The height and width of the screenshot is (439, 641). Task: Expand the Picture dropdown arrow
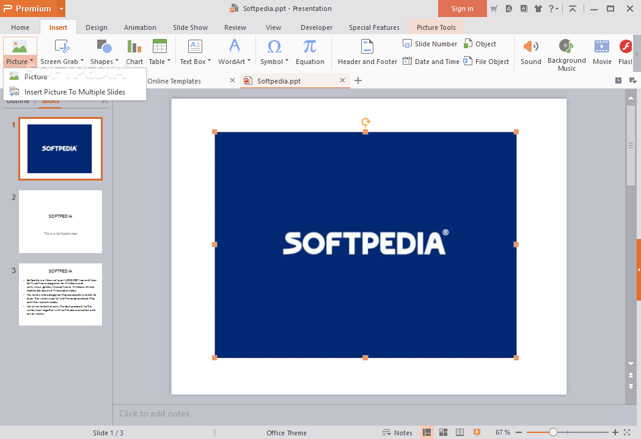[x=32, y=61]
